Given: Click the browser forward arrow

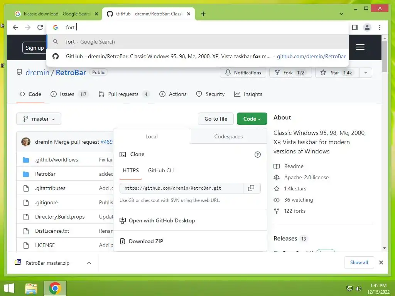Looking at the screenshot, I should pos(28,27).
